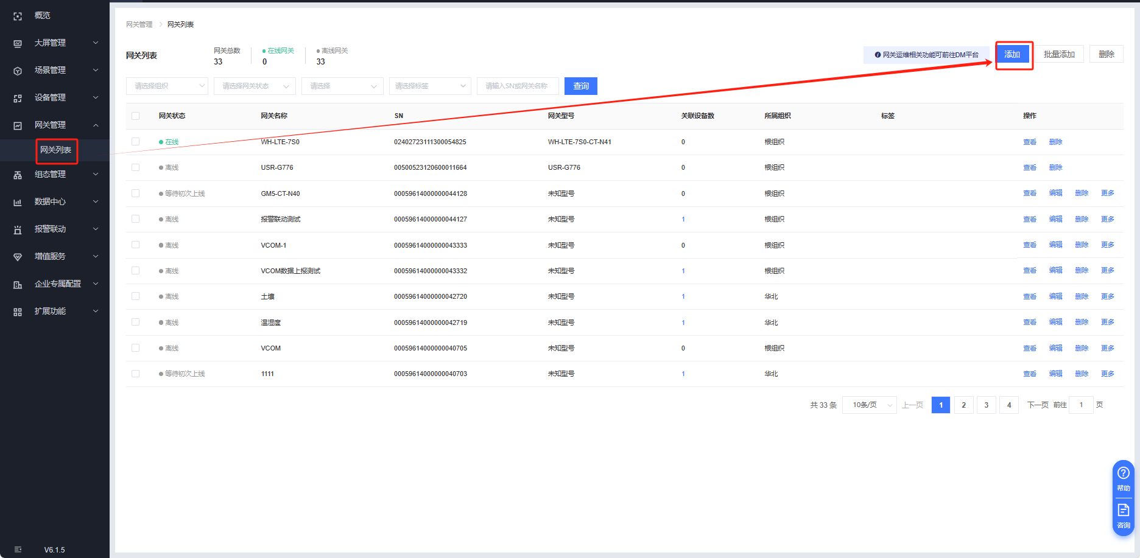Click the 前往 page number input box
Screen dimensions: 1140x558
[1082, 405]
